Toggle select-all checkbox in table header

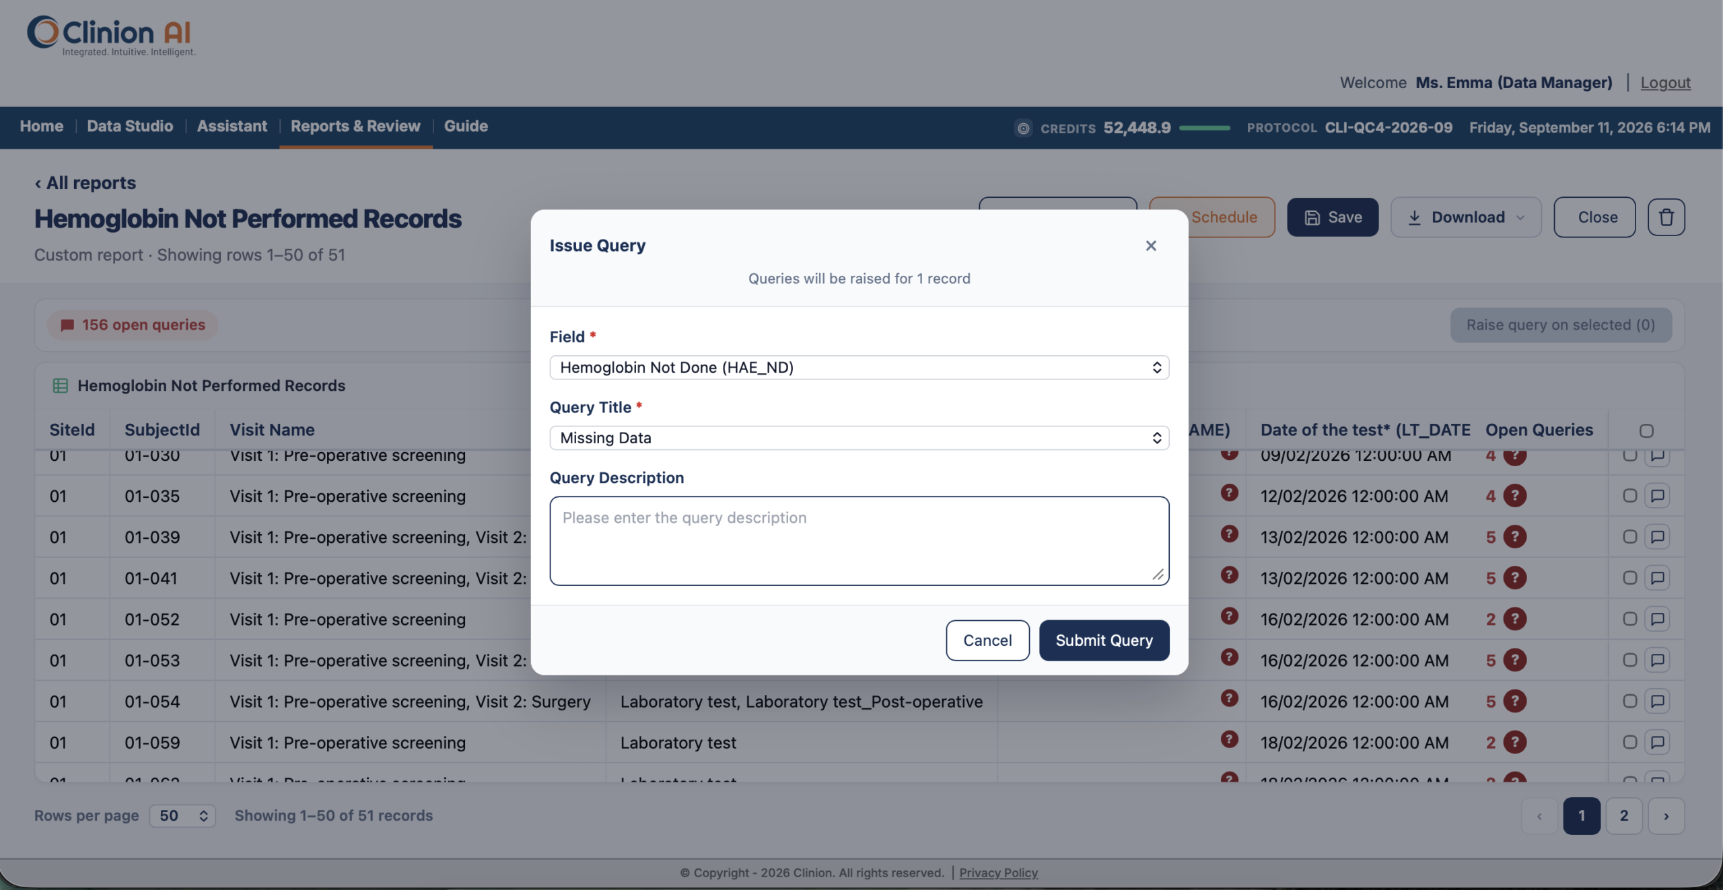click(1646, 431)
